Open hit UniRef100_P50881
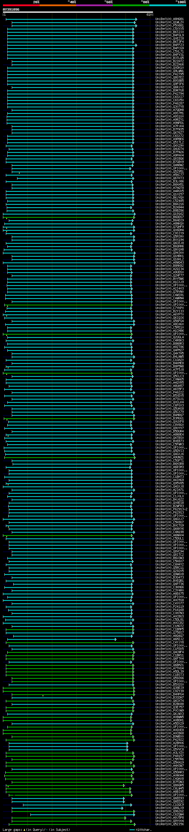This screenshot has height=832, width=189. 169,25
